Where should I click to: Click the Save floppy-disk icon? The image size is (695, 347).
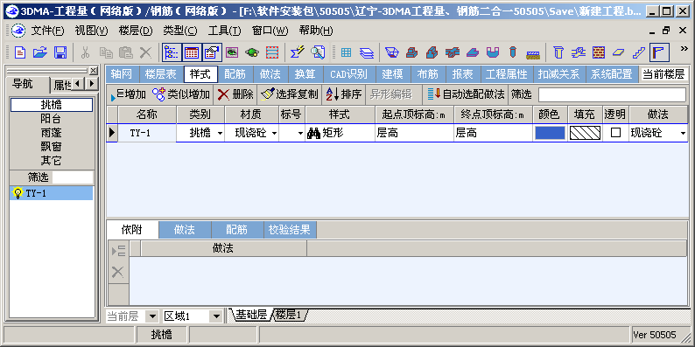(x=60, y=52)
